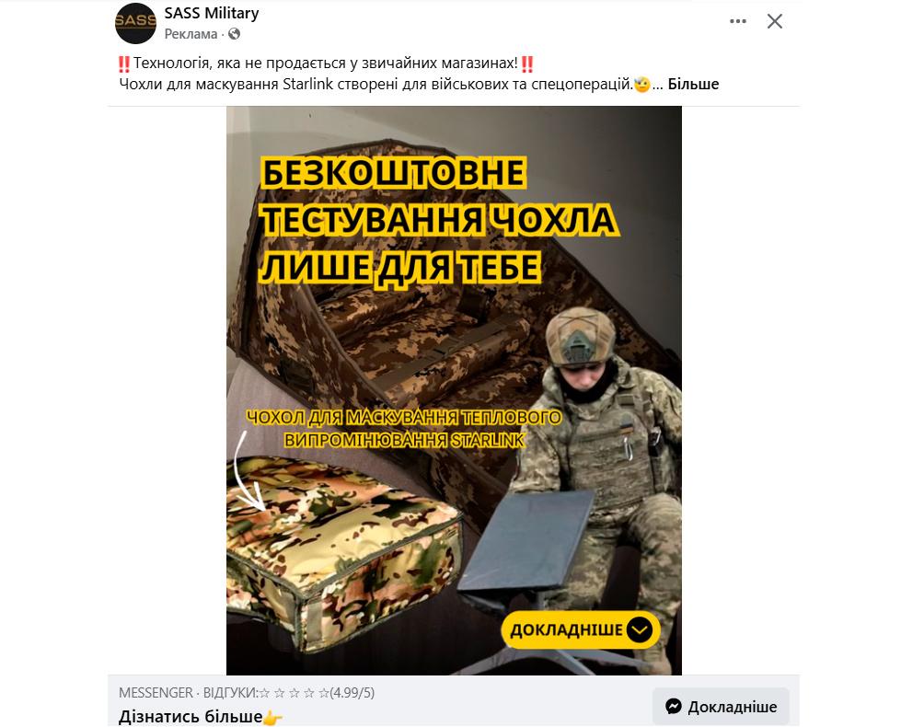Click the Реклама sponsored label

(x=191, y=34)
